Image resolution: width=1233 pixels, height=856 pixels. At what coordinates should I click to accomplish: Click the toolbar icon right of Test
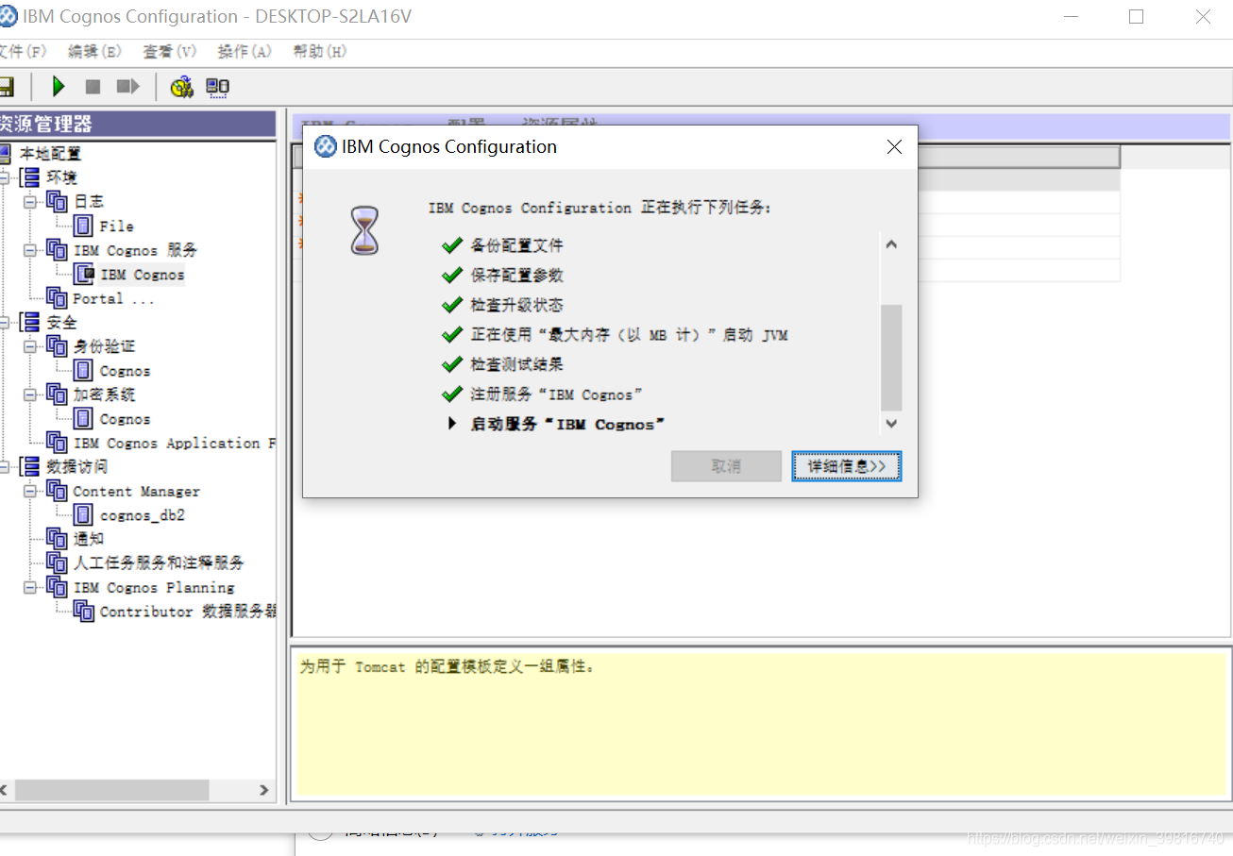218,88
